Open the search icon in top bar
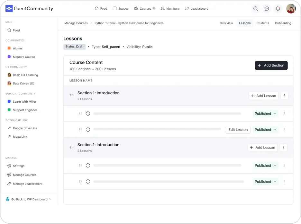Screen dimensions: 301x224 256,9
